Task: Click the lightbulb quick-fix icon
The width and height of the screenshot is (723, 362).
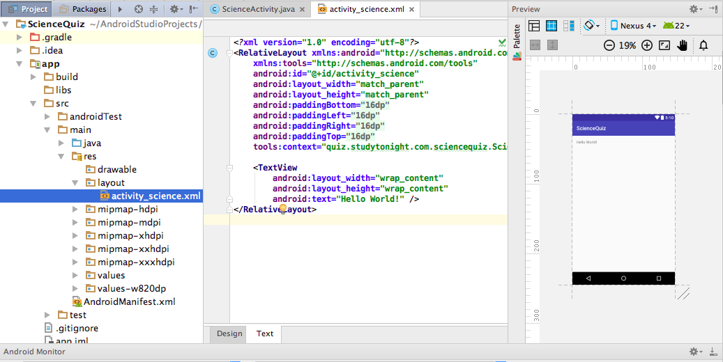Action: click(283, 210)
